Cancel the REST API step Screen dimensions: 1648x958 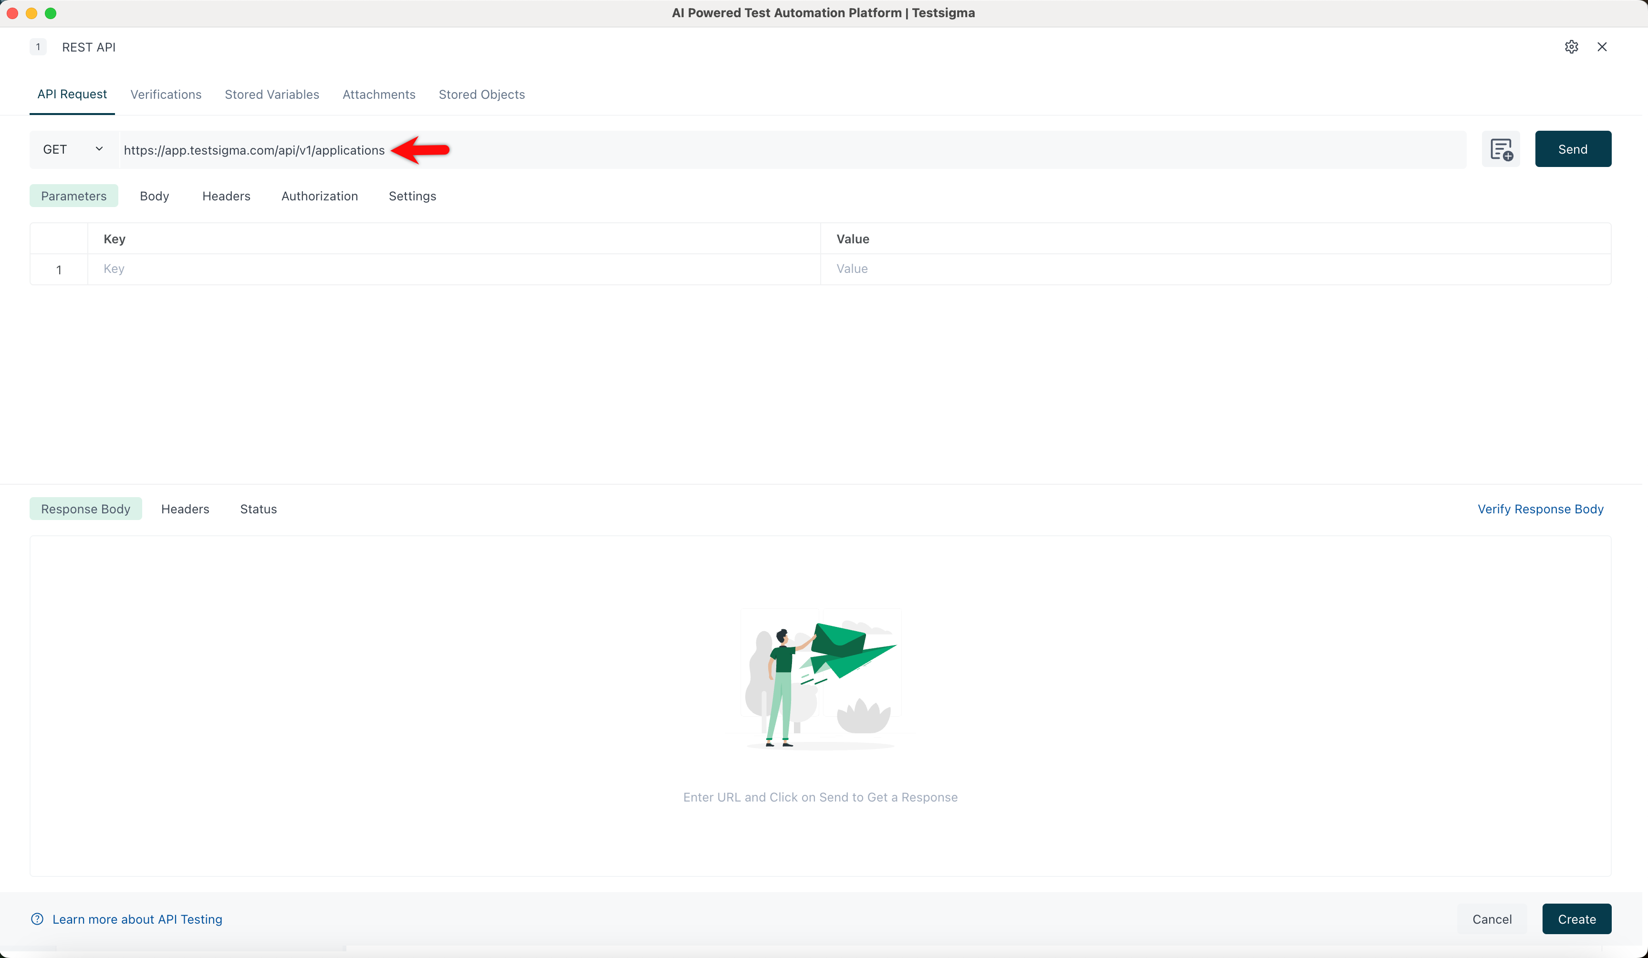click(x=1492, y=919)
